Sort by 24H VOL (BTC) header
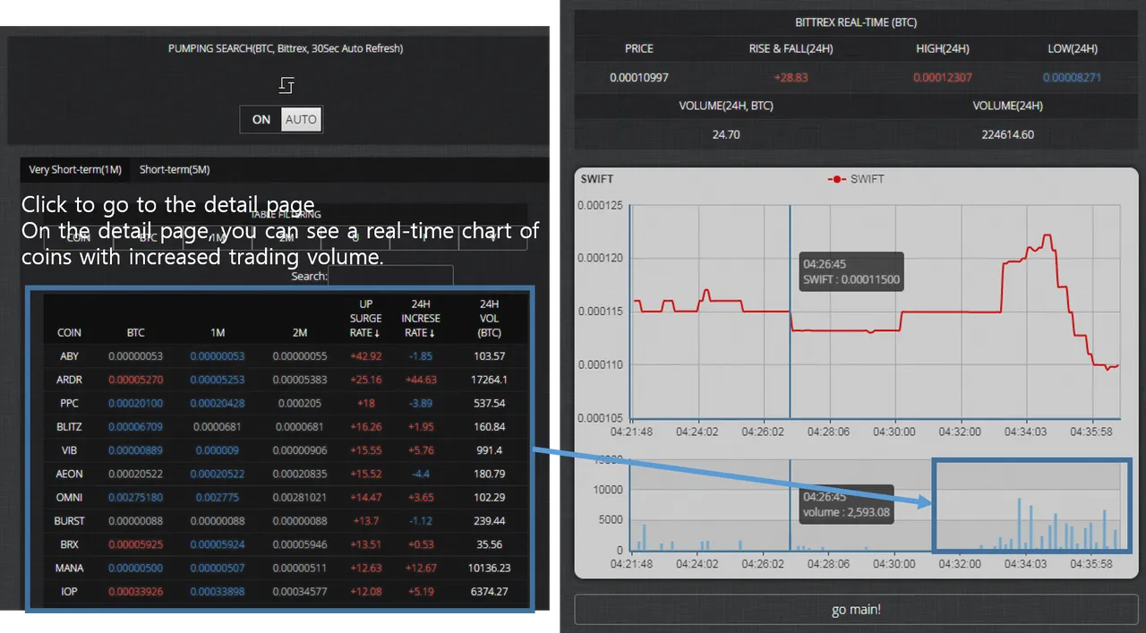 coord(489,319)
